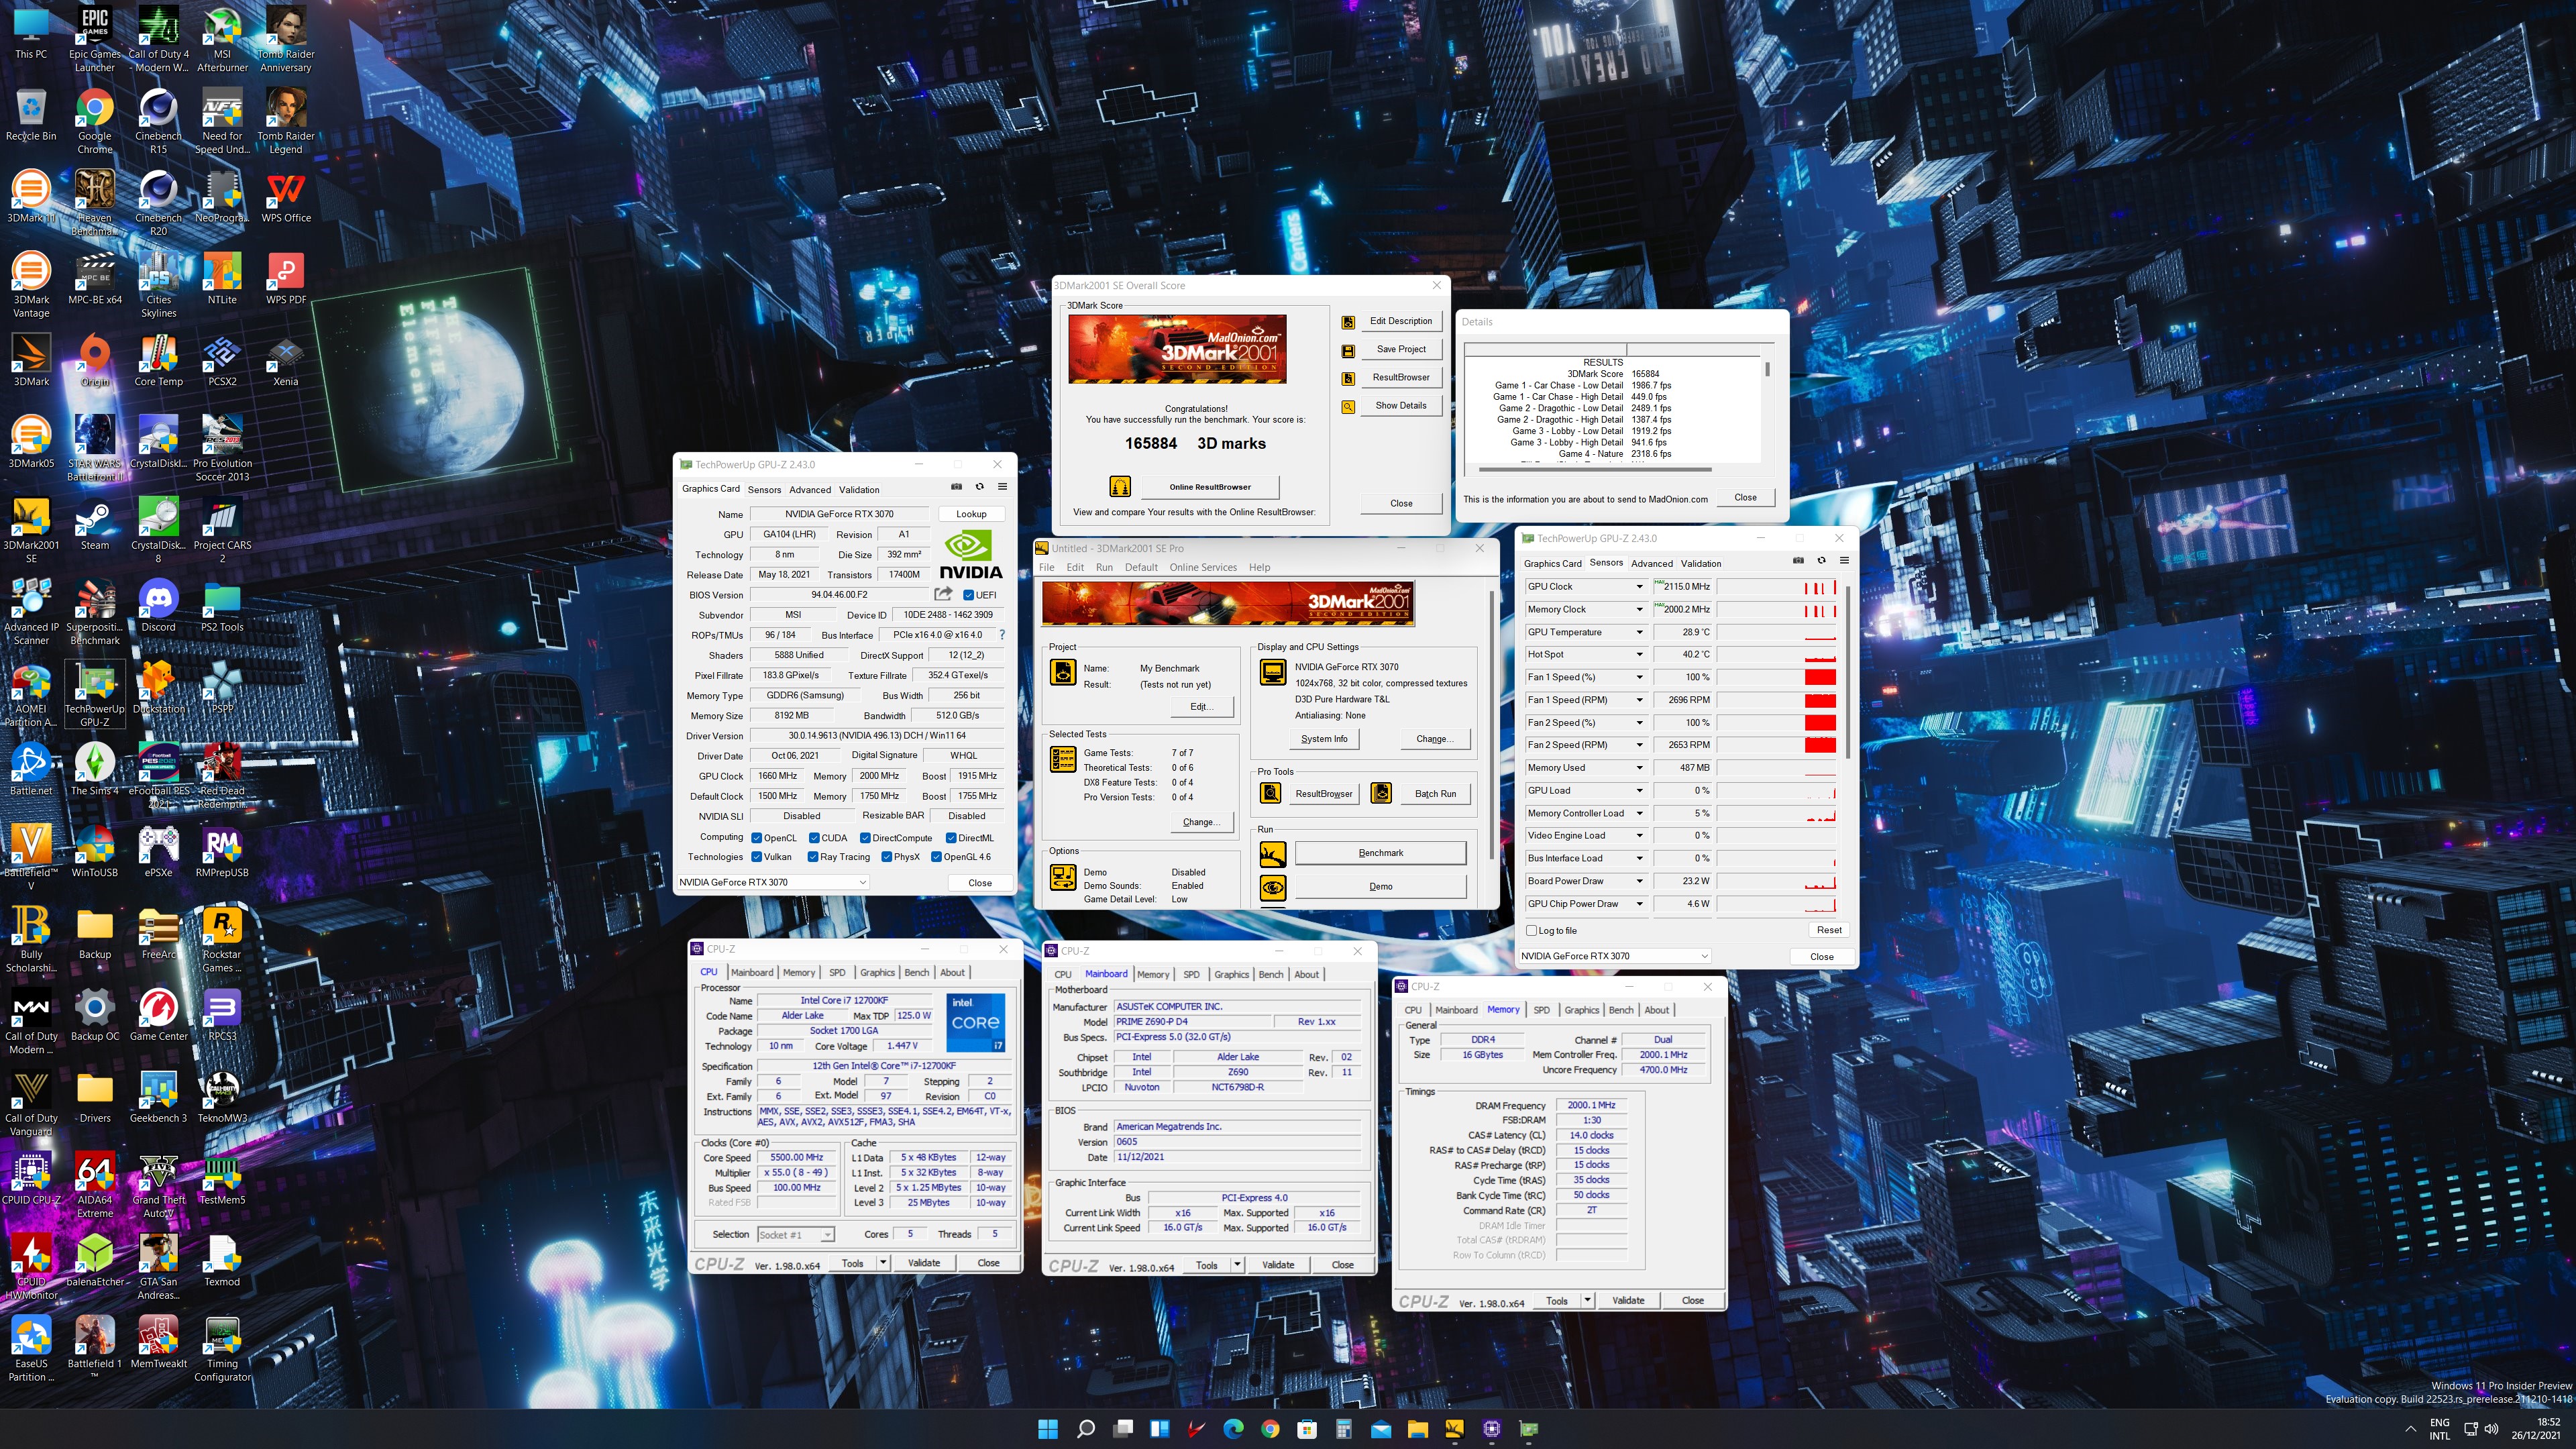This screenshot has width=2576, height=1449.
Task: Click System Info button in 3DMark2001
Action: pos(1324,739)
